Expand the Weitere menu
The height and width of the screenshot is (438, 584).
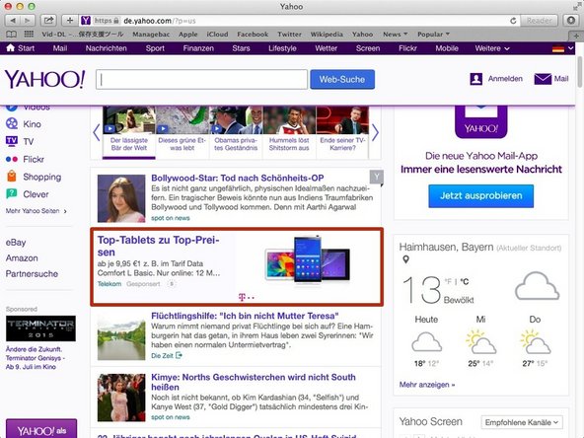pyautogui.click(x=491, y=48)
